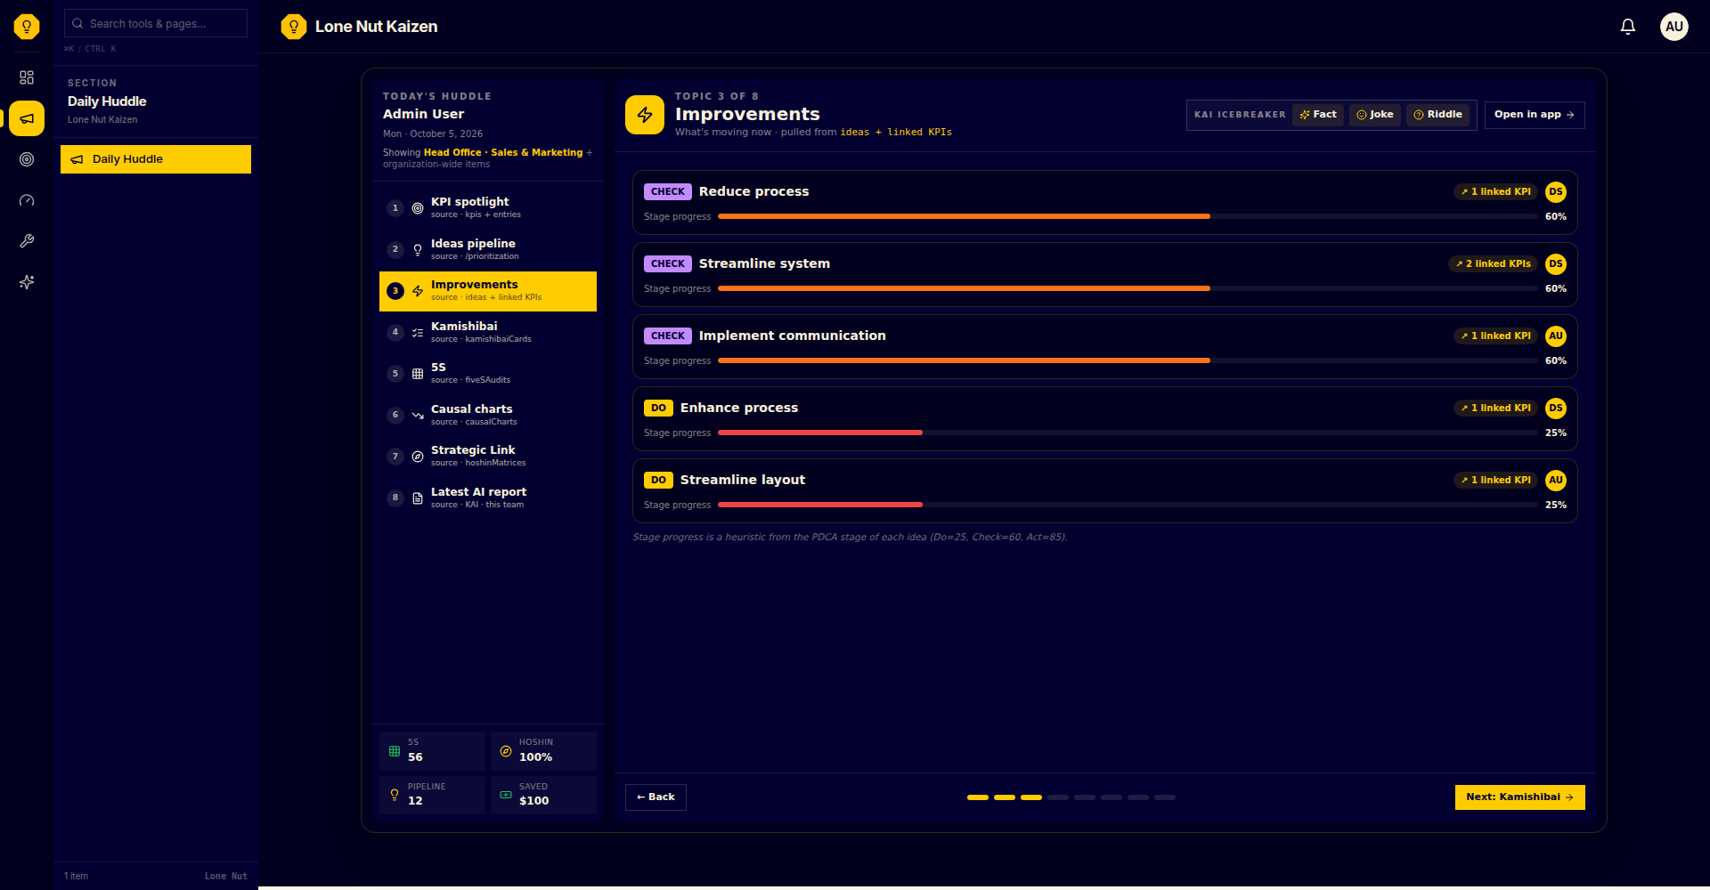Screen dimensions: 1710x890
Task: Advance to Next: Kamishibai
Action: coord(1520,797)
